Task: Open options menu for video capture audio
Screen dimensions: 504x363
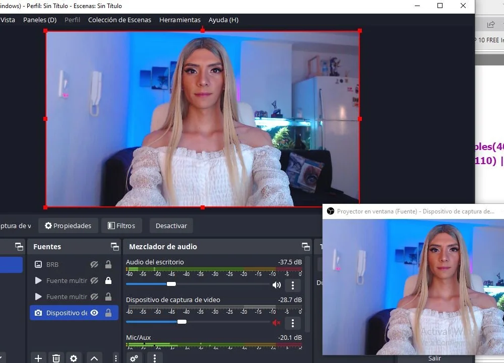Action: (293, 323)
